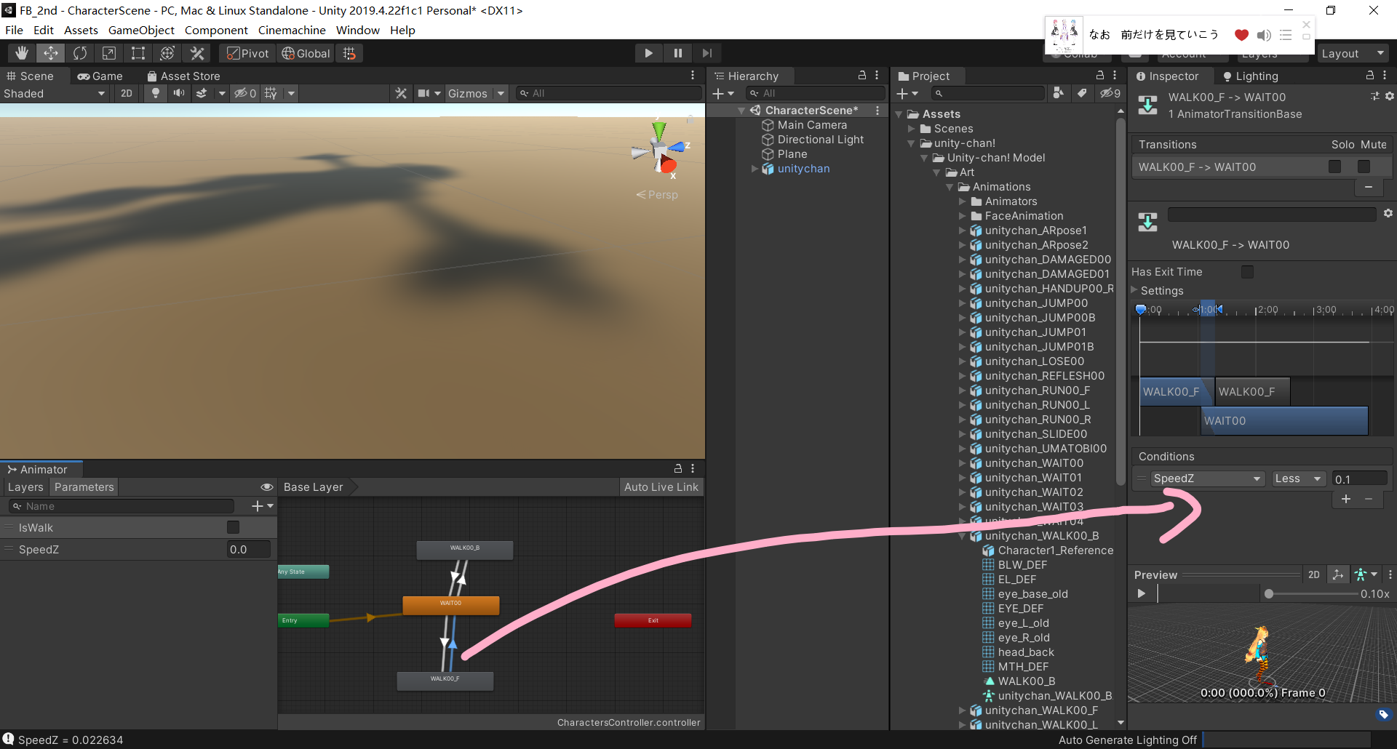This screenshot has height=749, width=1397.
Task: Switch to the Asset Store tab
Action: pos(183,76)
